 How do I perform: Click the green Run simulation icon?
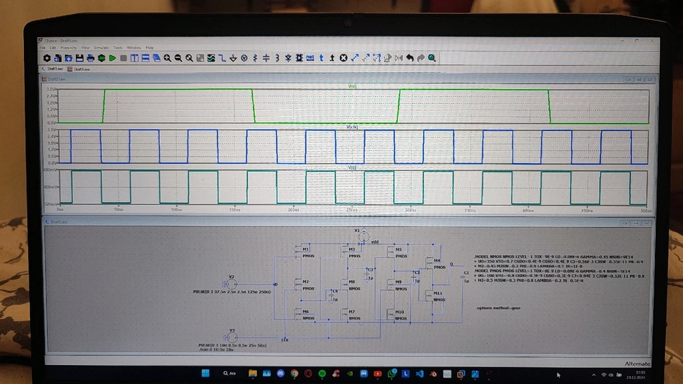(x=112, y=59)
